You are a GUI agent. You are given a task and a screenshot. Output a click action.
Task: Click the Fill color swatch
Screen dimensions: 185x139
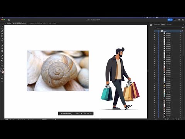[2, 71]
